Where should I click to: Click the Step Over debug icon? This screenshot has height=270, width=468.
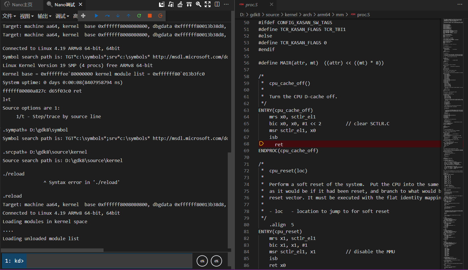[x=107, y=16]
